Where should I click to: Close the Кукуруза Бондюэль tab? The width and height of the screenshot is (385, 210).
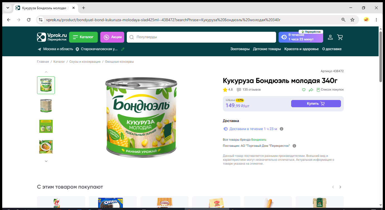(74, 8)
